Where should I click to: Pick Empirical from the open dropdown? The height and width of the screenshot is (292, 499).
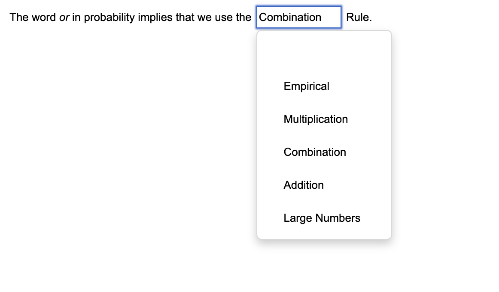pos(306,86)
